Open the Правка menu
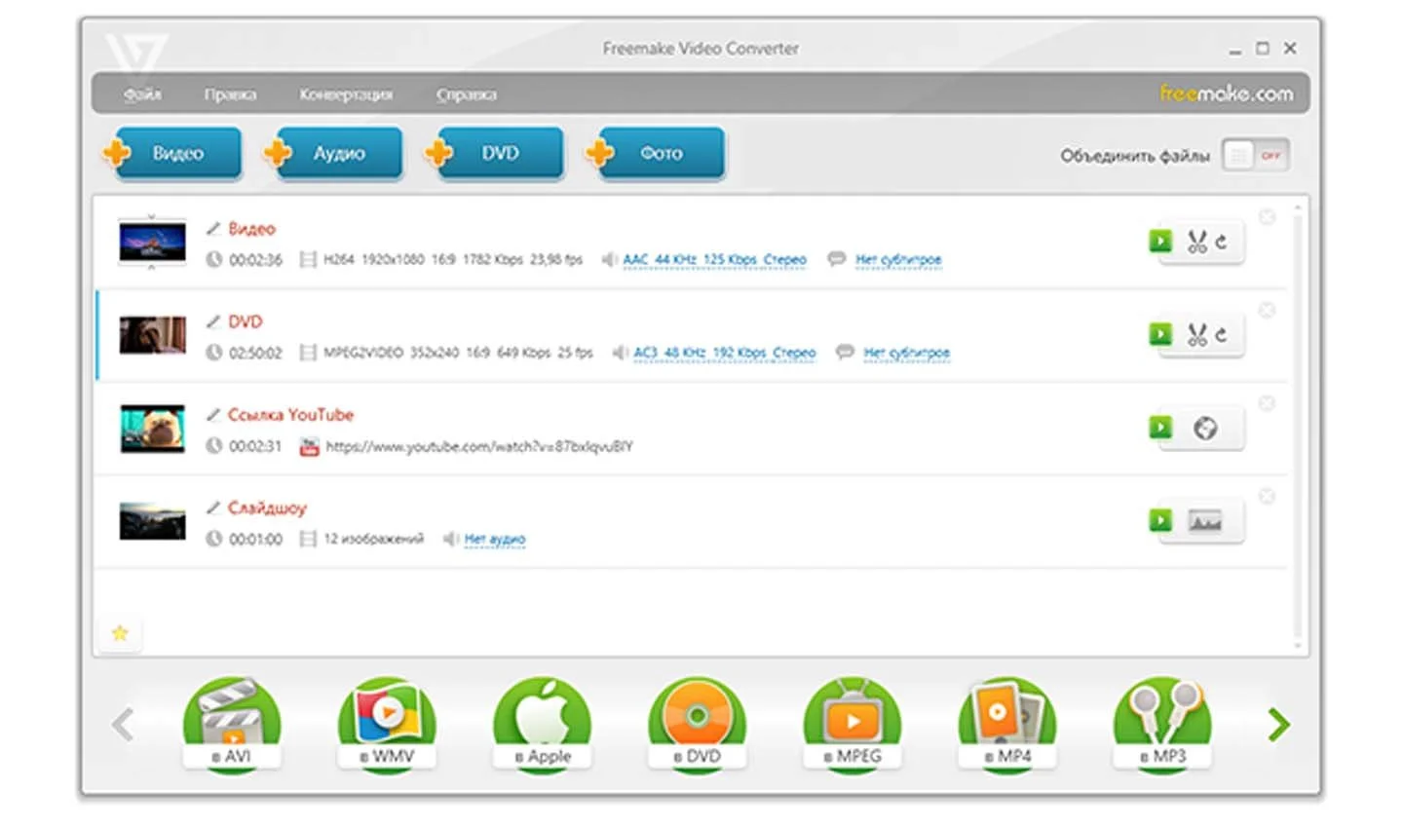Viewport: 1403px width, 828px height. point(230,94)
